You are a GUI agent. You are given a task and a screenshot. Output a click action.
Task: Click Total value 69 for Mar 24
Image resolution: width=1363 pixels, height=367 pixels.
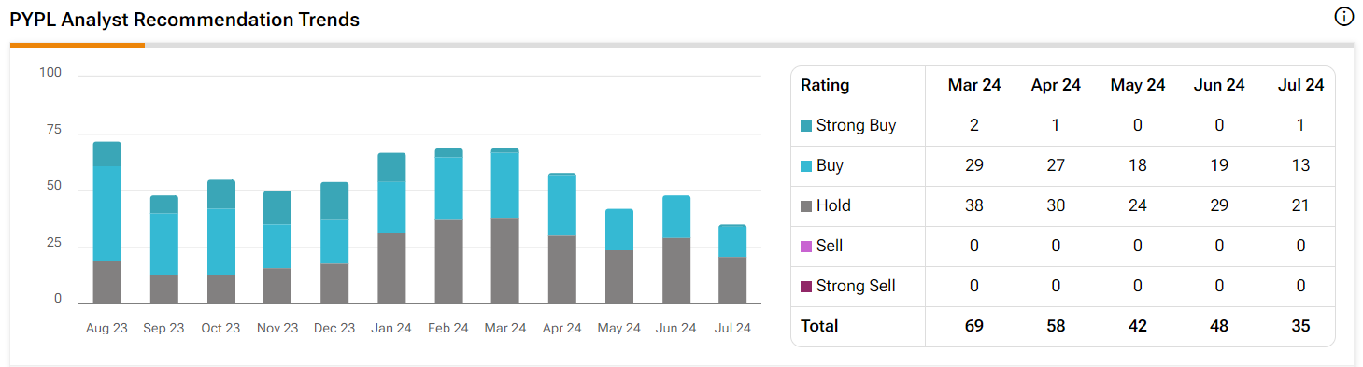[x=974, y=326]
